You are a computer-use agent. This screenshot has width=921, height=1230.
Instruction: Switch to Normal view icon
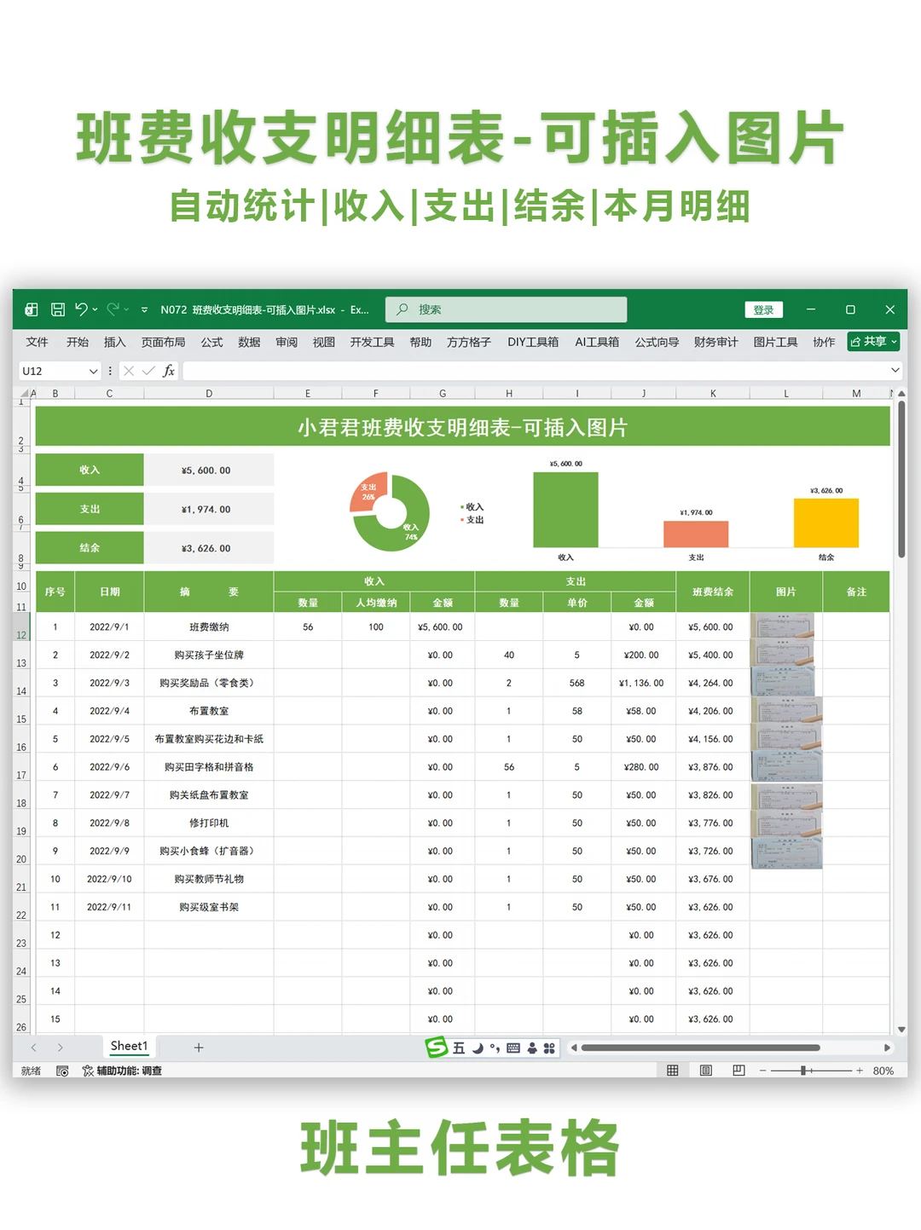(x=673, y=1071)
